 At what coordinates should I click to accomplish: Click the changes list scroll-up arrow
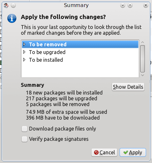(x=143, y=42)
